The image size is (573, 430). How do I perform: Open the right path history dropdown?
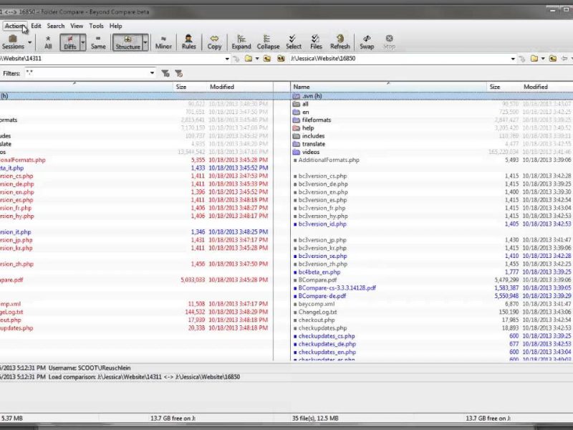[513, 59]
